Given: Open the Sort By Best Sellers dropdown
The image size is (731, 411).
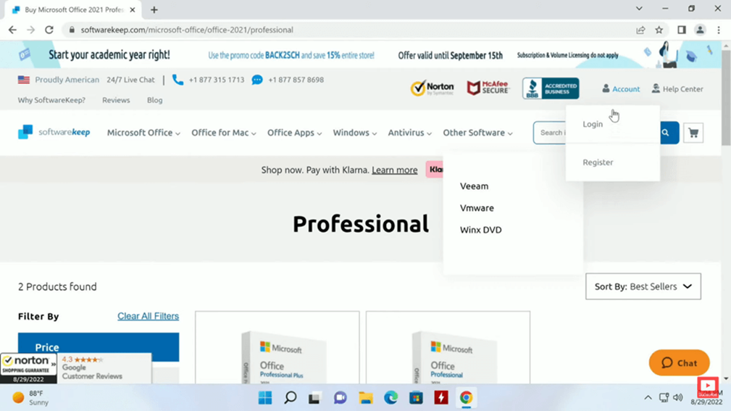Looking at the screenshot, I should point(643,286).
